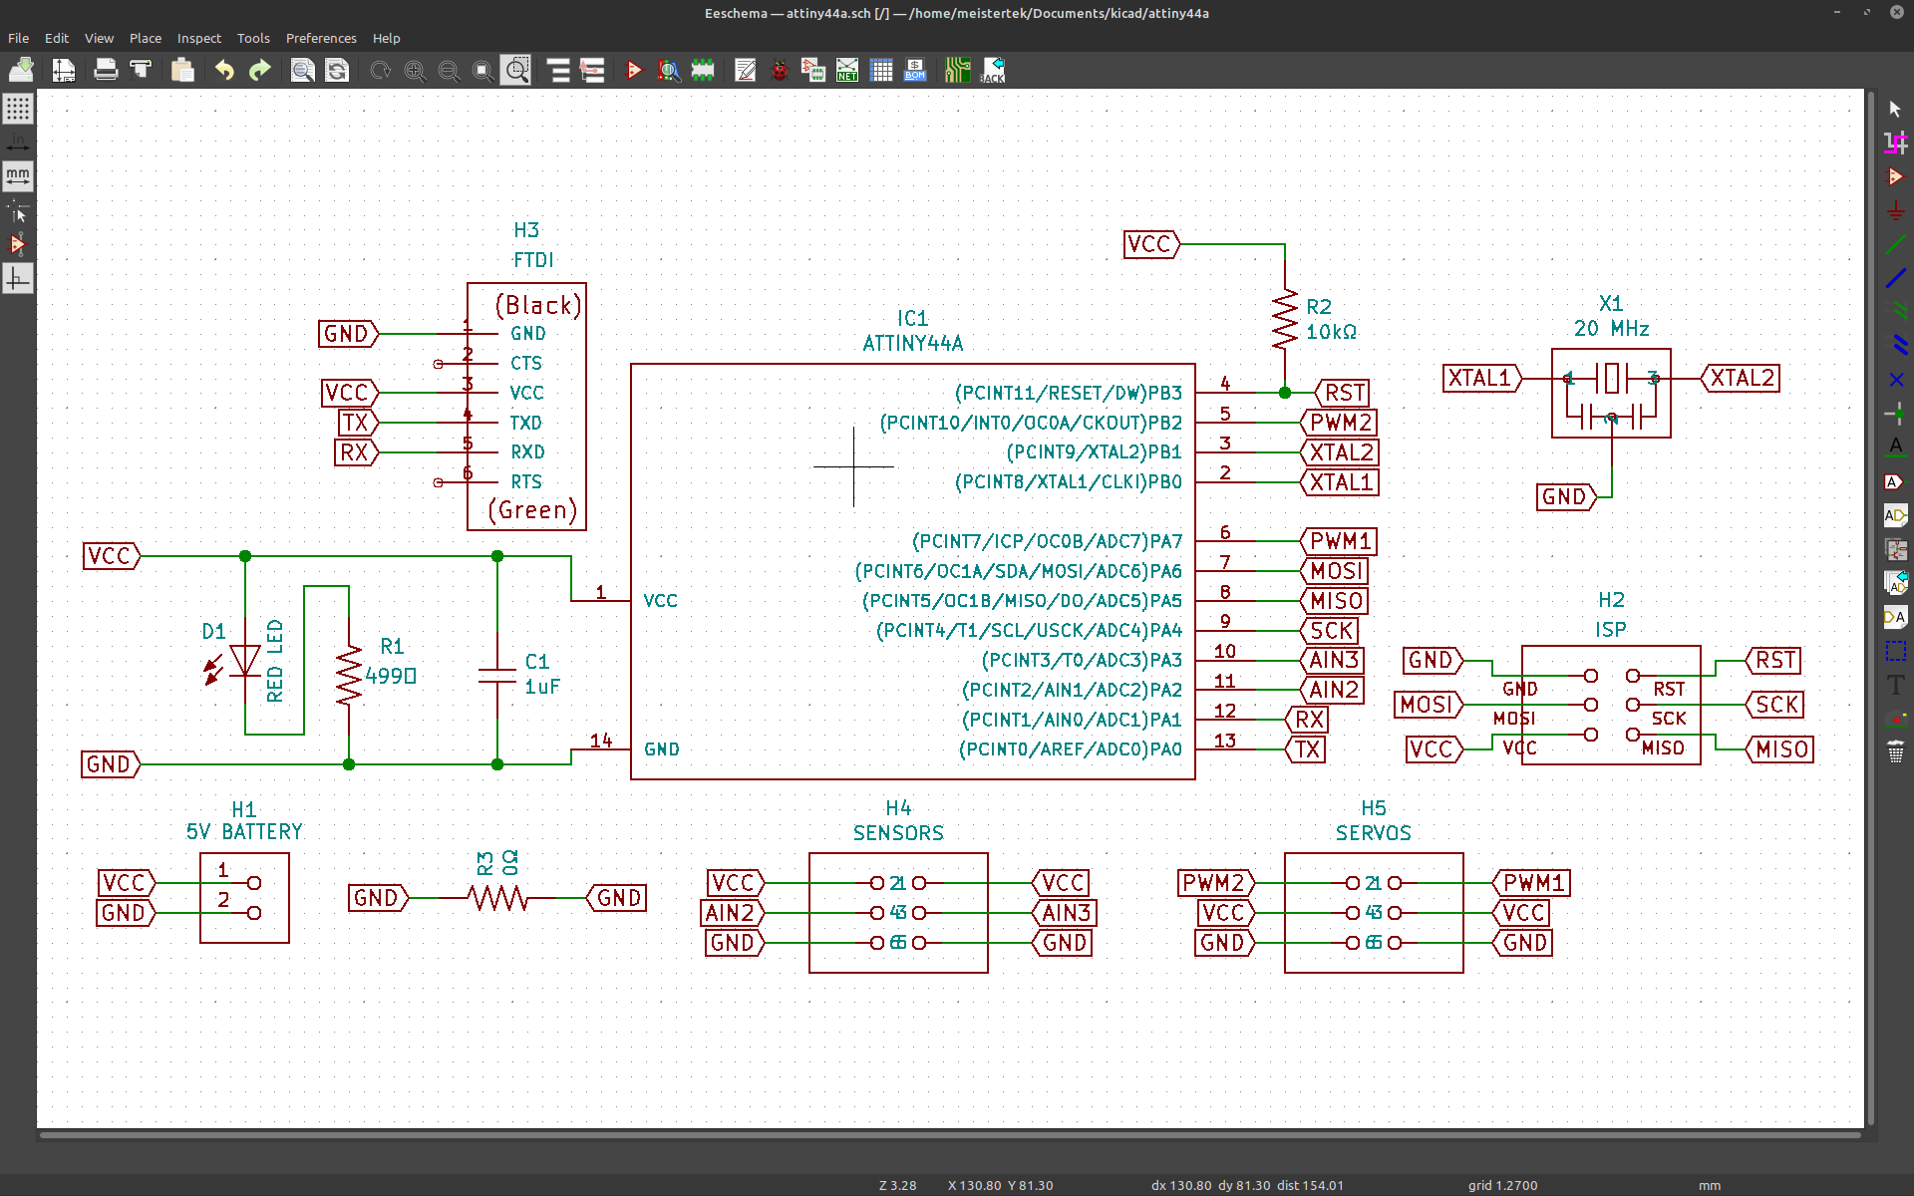The image size is (1914, 1196).
Task: Open the Edit menu
Action: (x=57, y=38)
